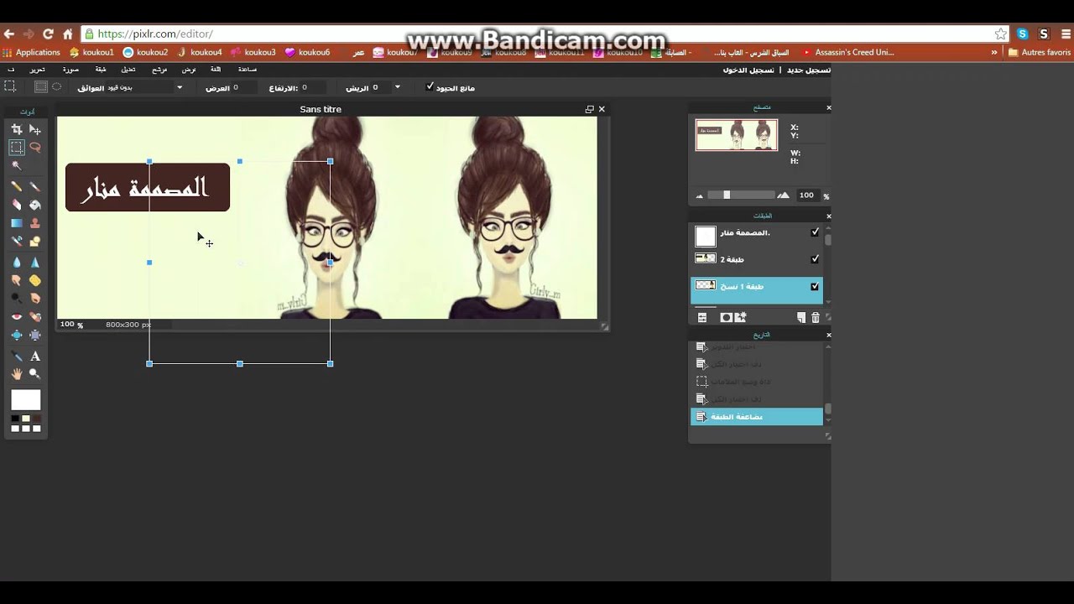The width and height of the screenshot is (1074, 604).
Task: Toggle visibility of المصممة منار layer
Action: pyautogui.click(x=815, y=232)
